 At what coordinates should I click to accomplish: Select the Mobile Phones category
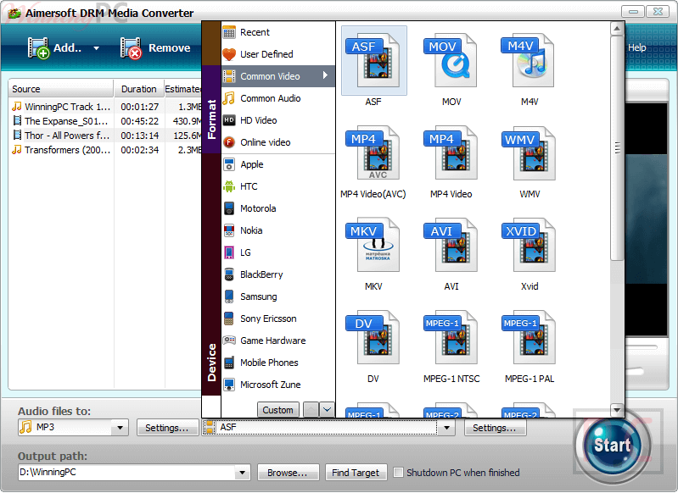(x=278, y=363)
